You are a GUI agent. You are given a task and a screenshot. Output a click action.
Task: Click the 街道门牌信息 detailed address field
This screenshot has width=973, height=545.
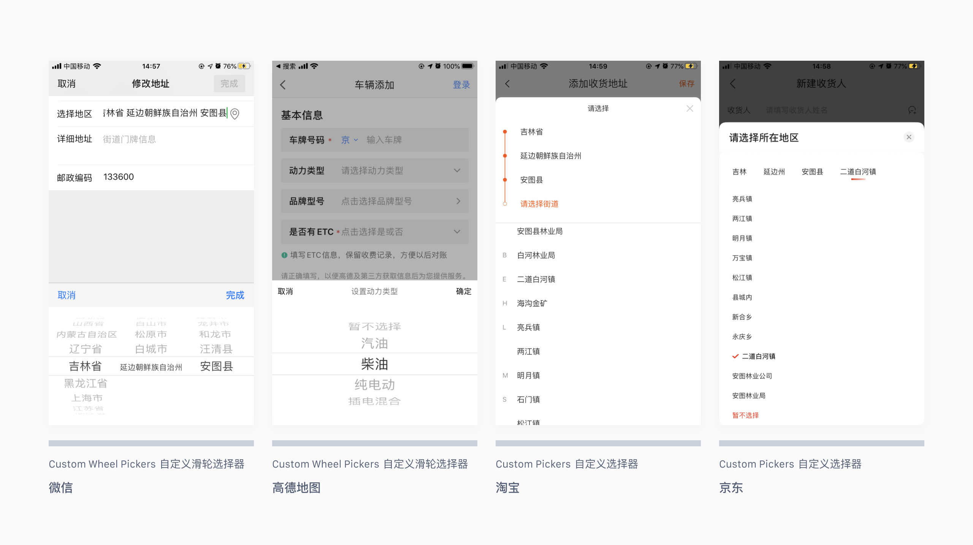coord(129,139)
